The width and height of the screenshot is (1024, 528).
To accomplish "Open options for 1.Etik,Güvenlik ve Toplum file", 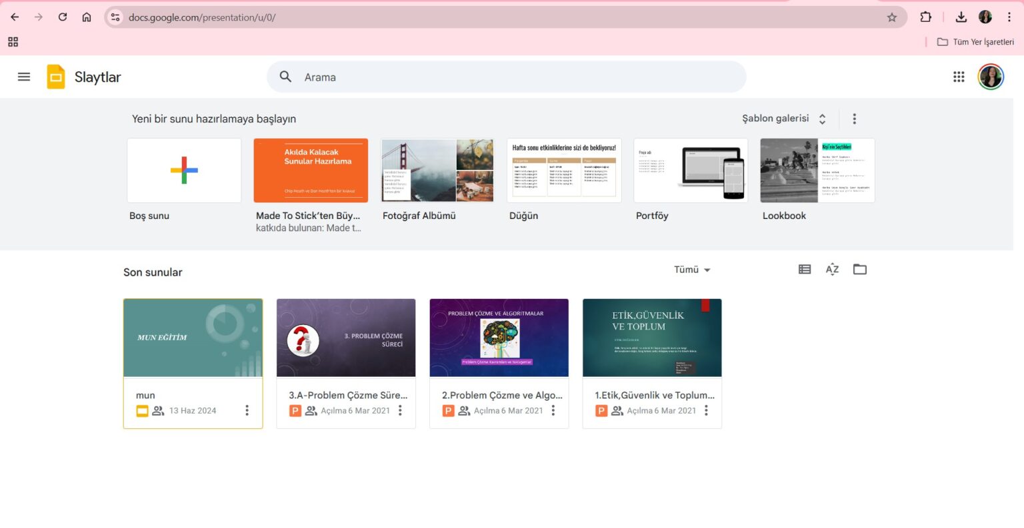I will 706,411.
